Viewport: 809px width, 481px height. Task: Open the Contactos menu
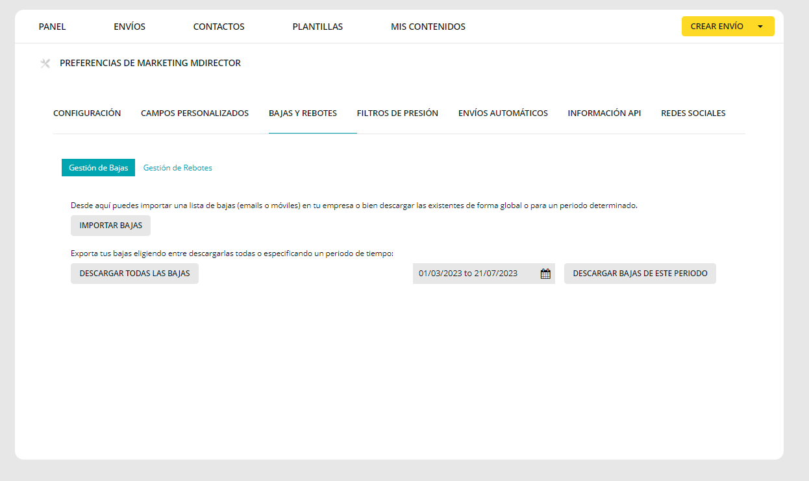(219, 27)
